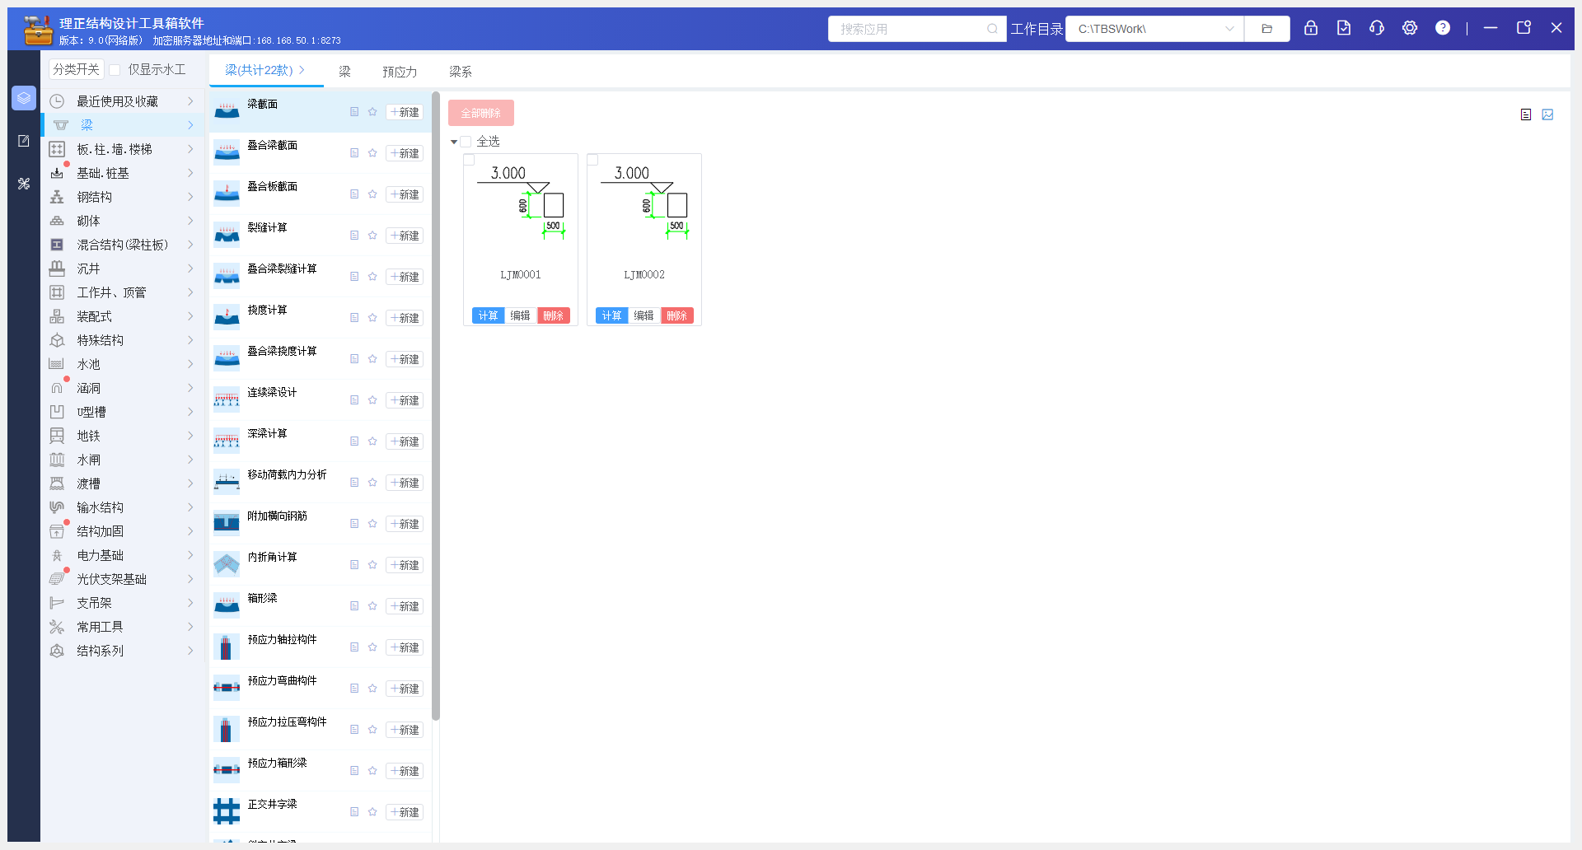The image size is (1582, 850).
Task: Open settings gear in title bar
Action: [x=1410, y=28]
